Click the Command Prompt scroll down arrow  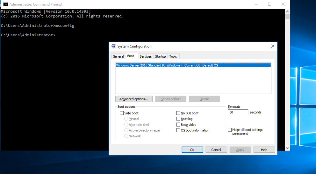pyautogui.click(x=287, y=148)
